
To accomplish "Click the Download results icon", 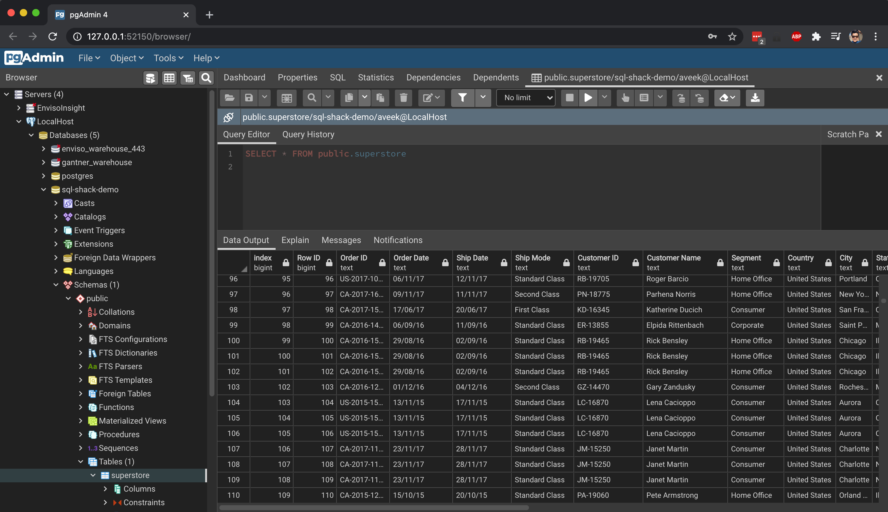I will pos(755,98).
